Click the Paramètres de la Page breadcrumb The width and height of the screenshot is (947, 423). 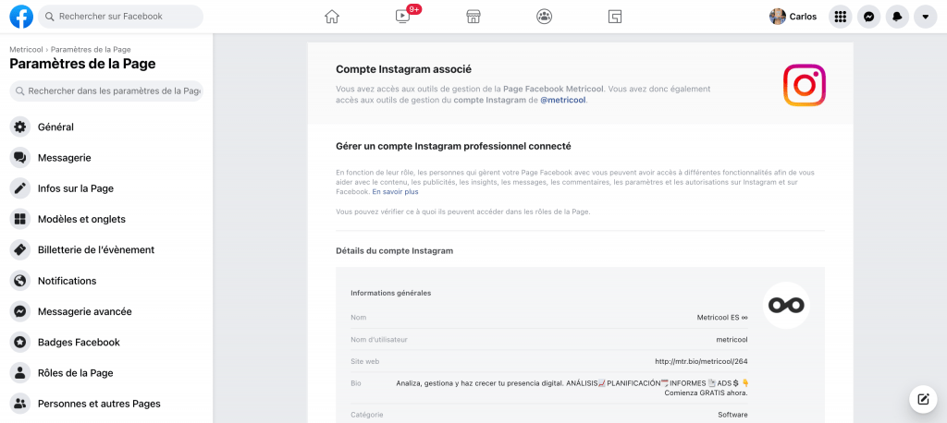tap(91, 50)
